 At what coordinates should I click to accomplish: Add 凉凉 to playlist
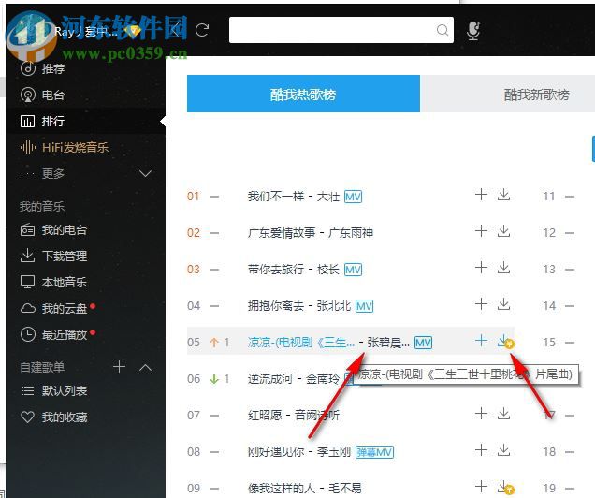[481, 341]
